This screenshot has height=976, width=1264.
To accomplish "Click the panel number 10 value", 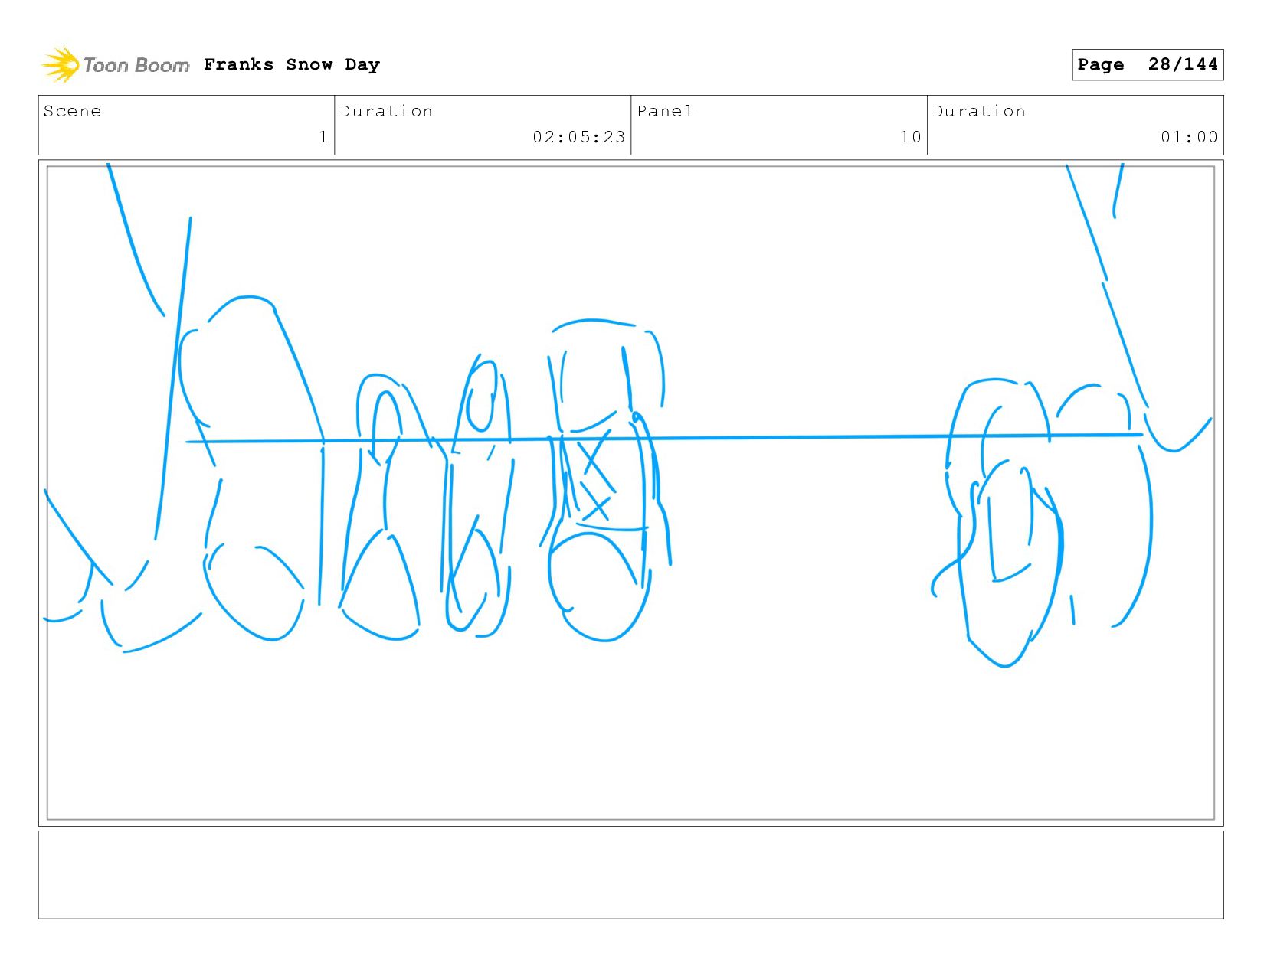I will pyautogui.click(x=910, y=137).
